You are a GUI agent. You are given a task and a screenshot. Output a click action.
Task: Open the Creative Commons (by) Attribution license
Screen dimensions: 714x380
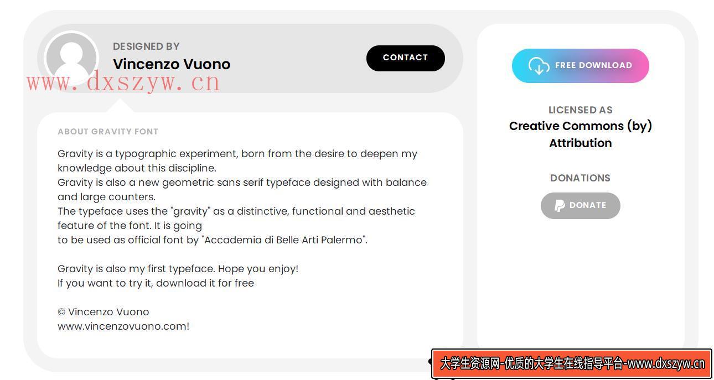(x=580, y=134)
